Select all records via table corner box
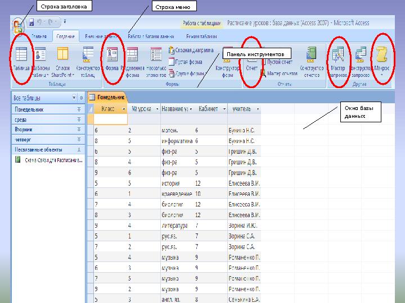The height and width of the screenshot is (303, 405). [x=91, y=109]
